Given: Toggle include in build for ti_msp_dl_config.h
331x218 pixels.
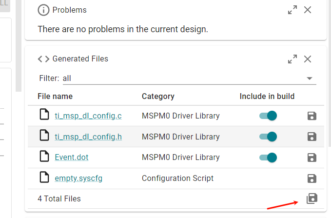Looking at the screenshot, I should (x=268, y=137).
